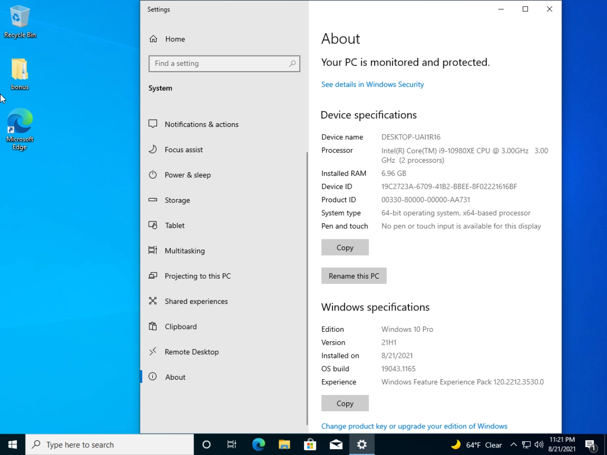607x455 pixels.
Task: Select the bonus folder on desktop
Action: [x=19, y=74]
